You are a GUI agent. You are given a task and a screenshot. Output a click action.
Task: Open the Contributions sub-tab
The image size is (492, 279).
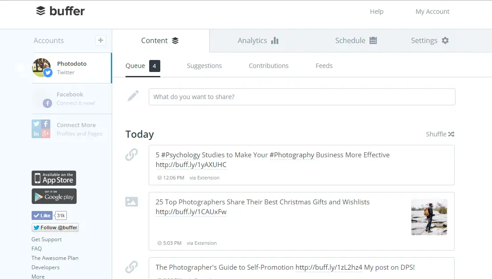tap(268, 66)
